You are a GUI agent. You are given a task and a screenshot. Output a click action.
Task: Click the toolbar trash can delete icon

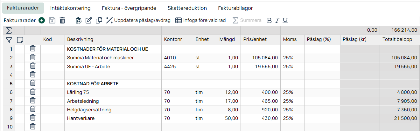[62, 20]
